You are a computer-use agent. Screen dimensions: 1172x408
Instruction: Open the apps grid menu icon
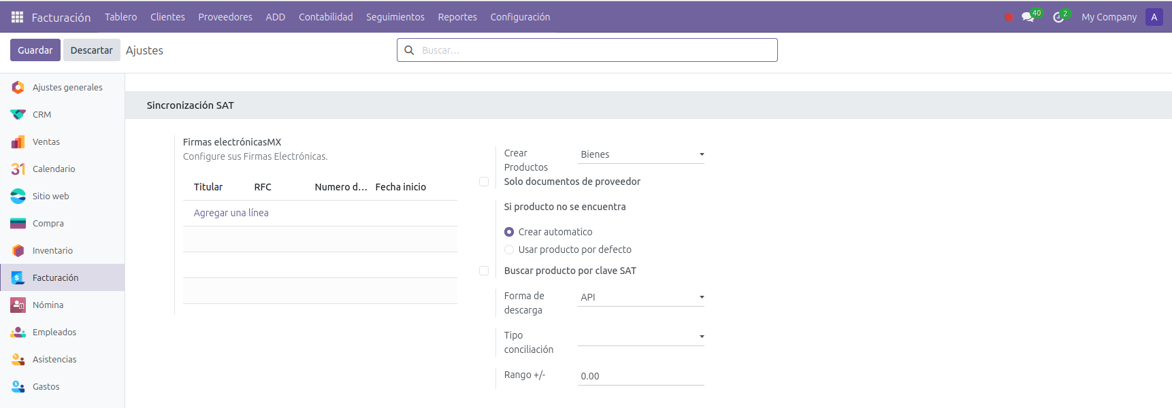pyautogui.click(x=17, y=17)
